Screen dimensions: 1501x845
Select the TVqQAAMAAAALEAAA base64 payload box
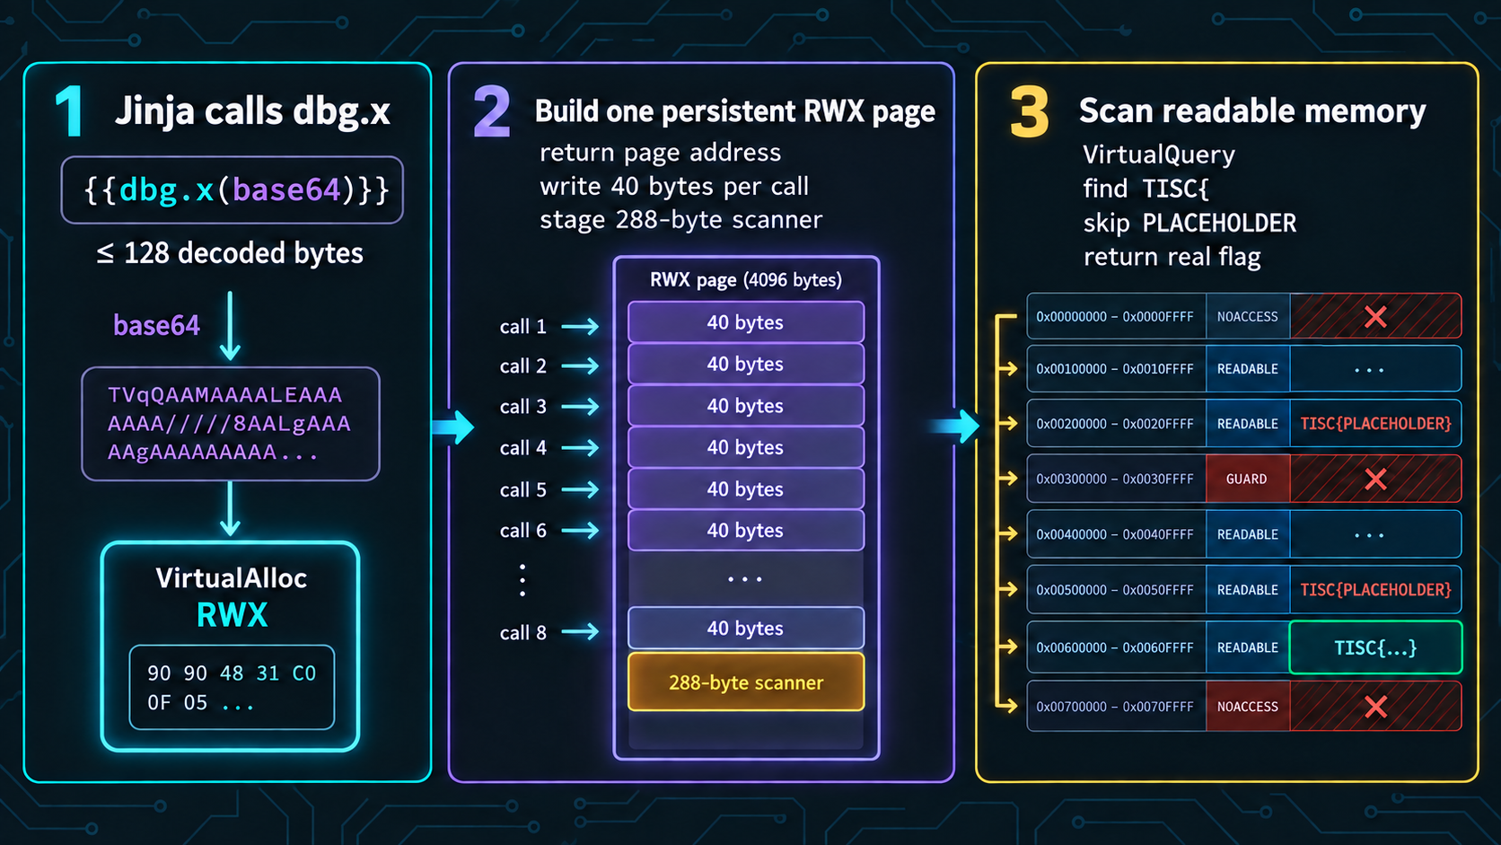(x=231, y=424)
